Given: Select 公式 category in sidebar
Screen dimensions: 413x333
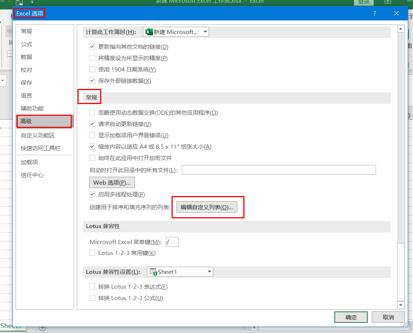Looking at the screenshot, I should (45, 44).
